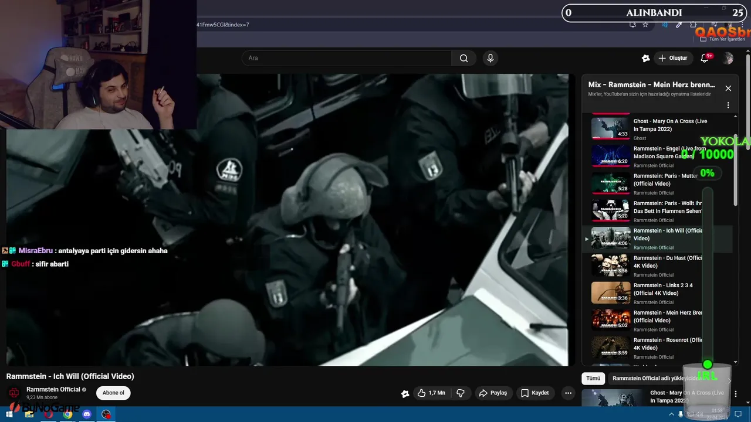Click the blue sound waves icon in browser toolbar
The width and height of the screenshot is (751, 422).
[665, 25]
